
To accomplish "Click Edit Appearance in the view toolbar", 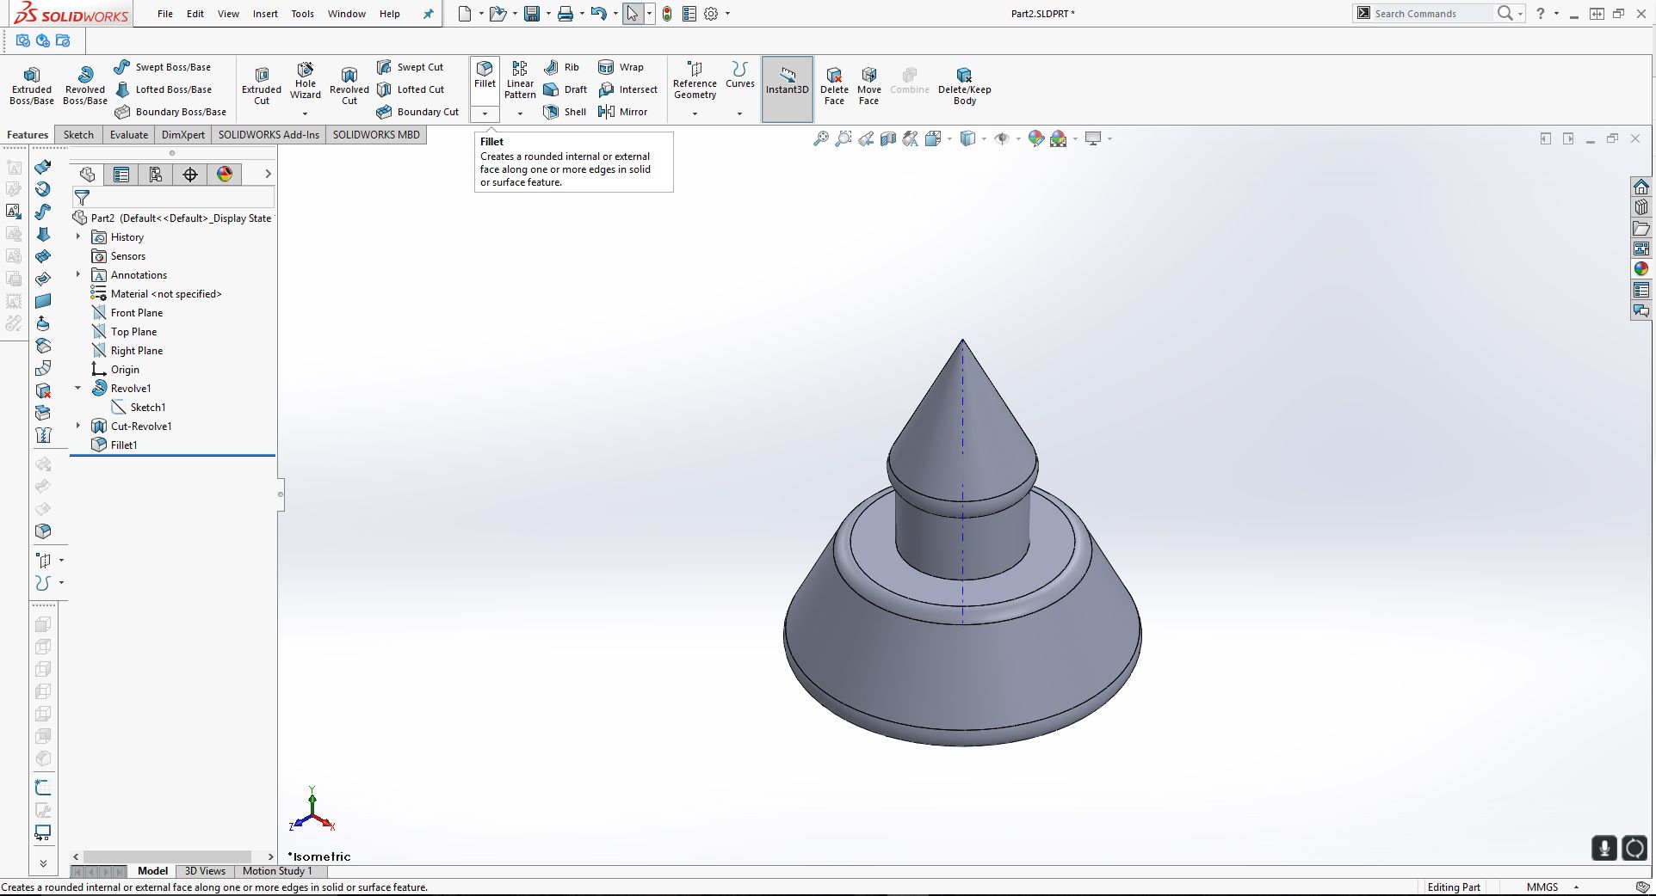I will point(1036,138).
